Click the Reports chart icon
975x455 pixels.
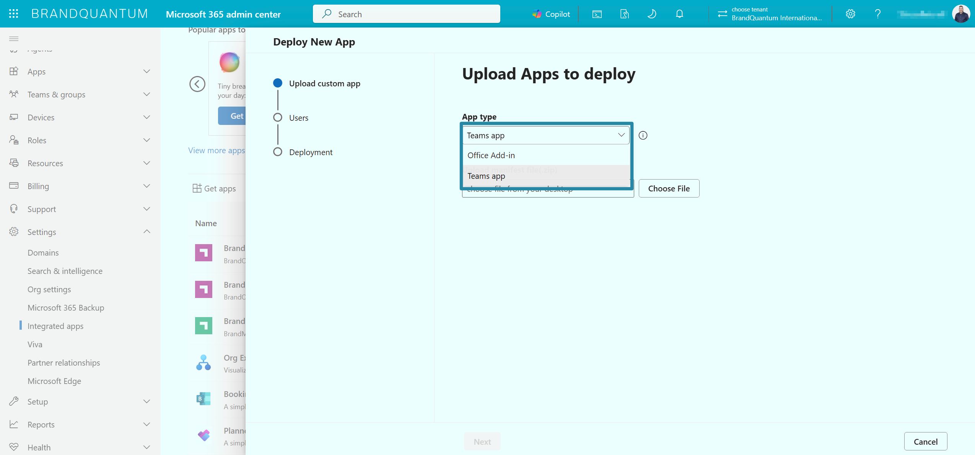click(14, 424)
